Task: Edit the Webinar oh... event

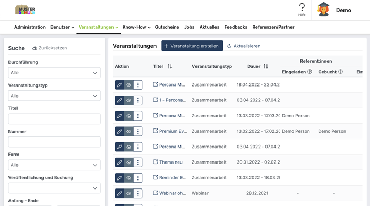Action: tap(119, 193)
